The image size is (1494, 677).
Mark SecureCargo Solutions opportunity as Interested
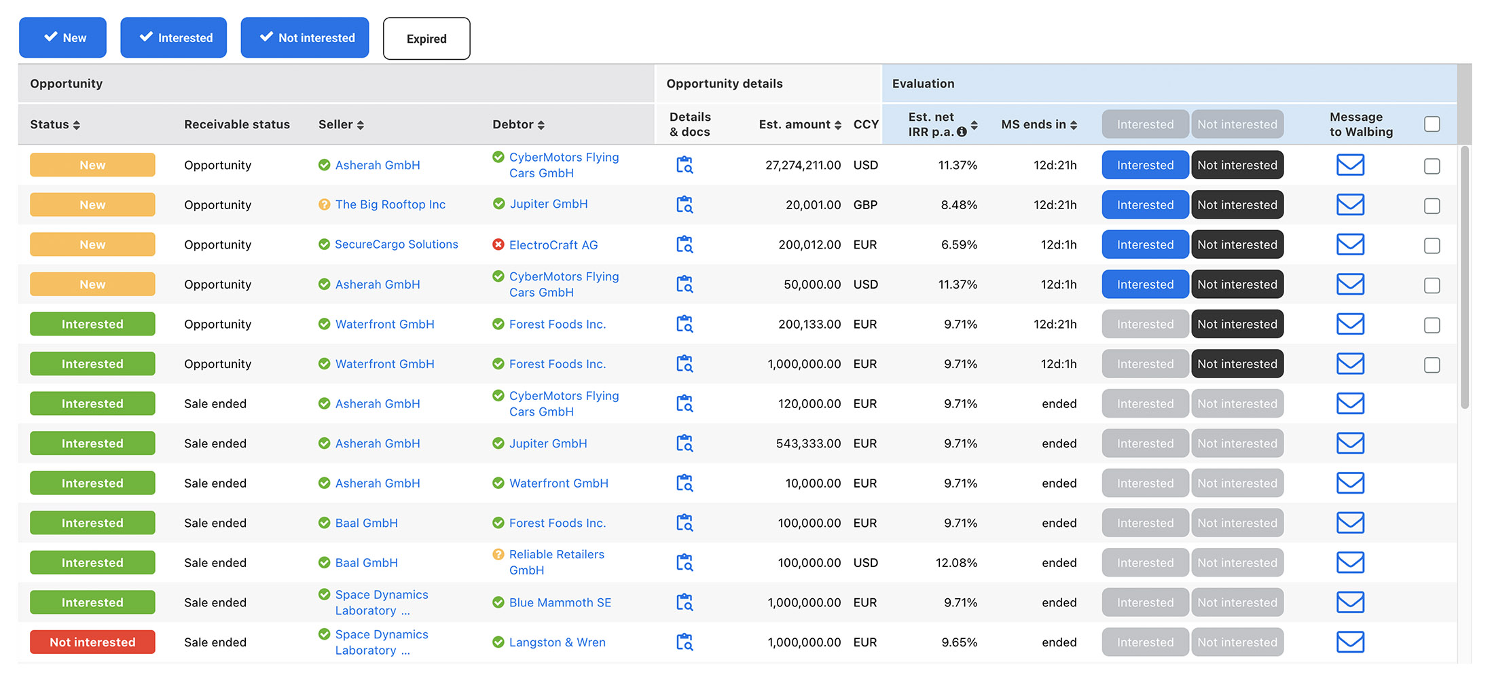point(1145,244)
